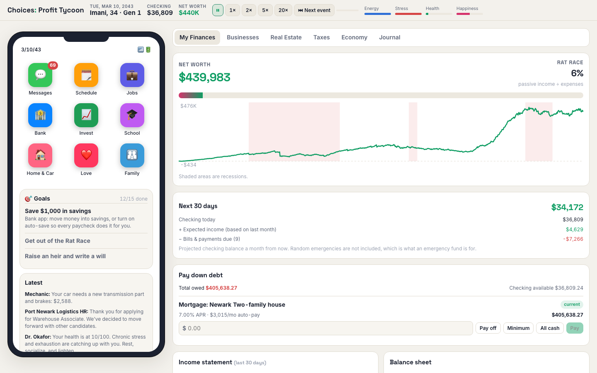597x373 pixels.
Task: Click the Minimum payment button
Action: 518,328
